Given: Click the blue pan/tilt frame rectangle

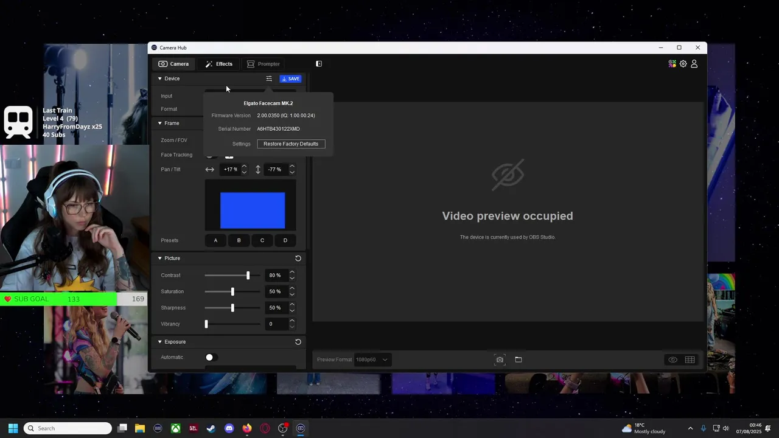Looking at the screenshot, I should pos(253,210).
